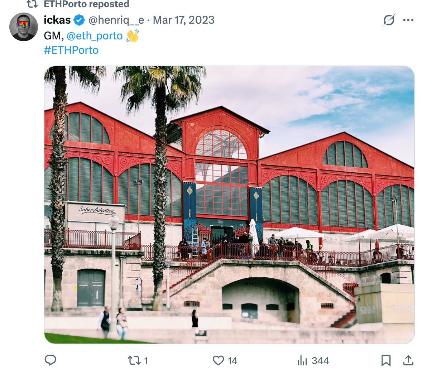Click the ETHPorto reposted label
Screen dimensions: 422x374
tap(86, 4)
